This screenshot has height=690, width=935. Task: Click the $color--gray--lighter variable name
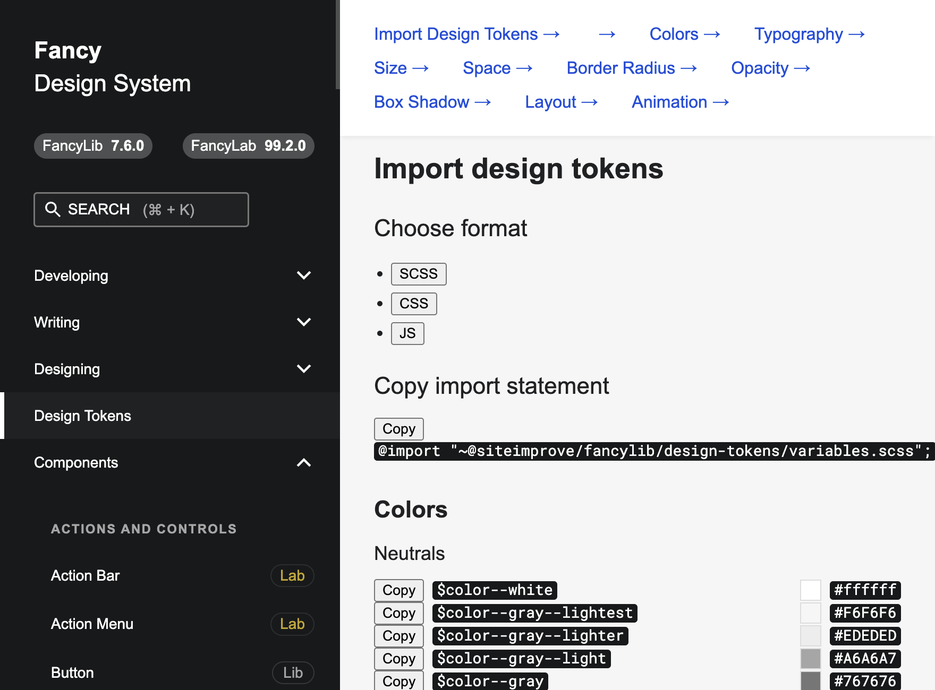click(x=530, y=636)
